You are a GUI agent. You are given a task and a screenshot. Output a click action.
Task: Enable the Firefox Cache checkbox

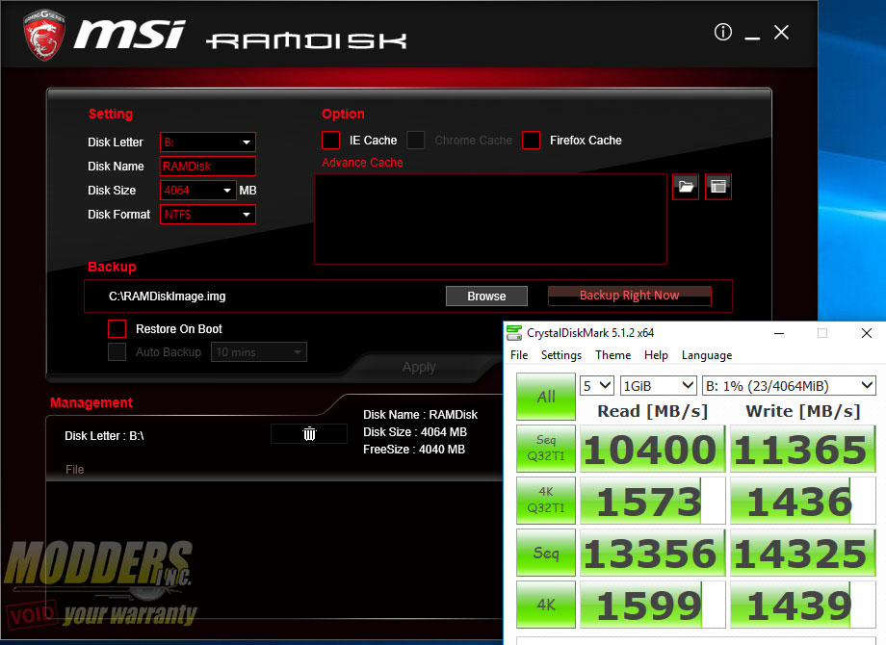click(532, 140)
